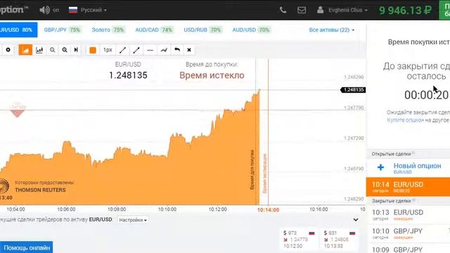Click the Новый опцион plus icon
The height and width of the screenshot is (253, 450).
pos(380,167)
